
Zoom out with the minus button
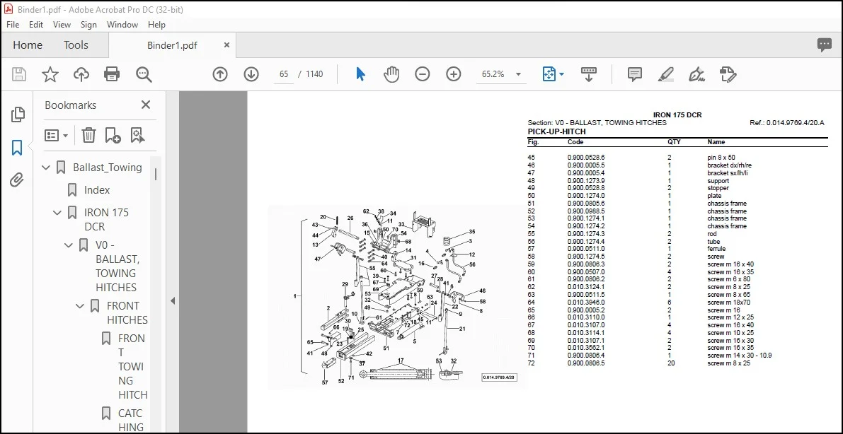pyautogui.click(x=423, y=74)
